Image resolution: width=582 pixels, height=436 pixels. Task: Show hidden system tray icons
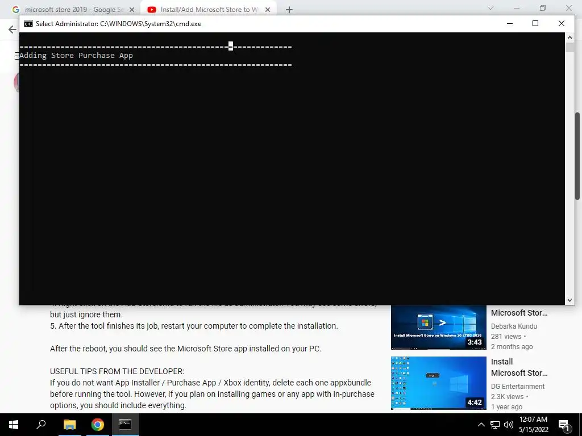(x=481, y=425)
